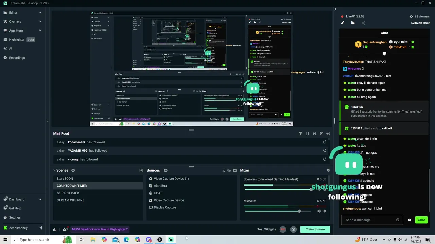Replay the kodaromani follow alert
Screen dimensions: 435x244
325,142
